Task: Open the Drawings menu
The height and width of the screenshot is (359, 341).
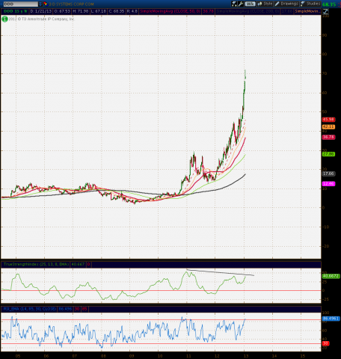Action: pos(286,4)
